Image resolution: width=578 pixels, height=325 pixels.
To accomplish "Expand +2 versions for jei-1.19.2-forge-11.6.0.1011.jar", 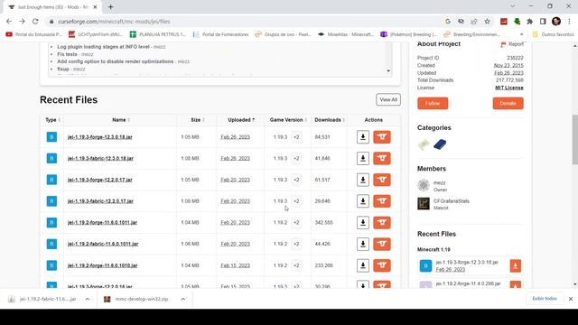I will click(x=296, y=223).
